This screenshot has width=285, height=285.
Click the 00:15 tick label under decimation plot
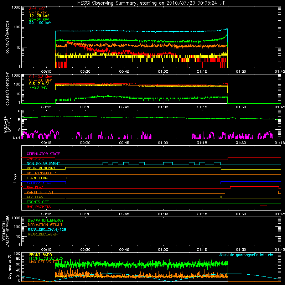click(x=46, y=250)
